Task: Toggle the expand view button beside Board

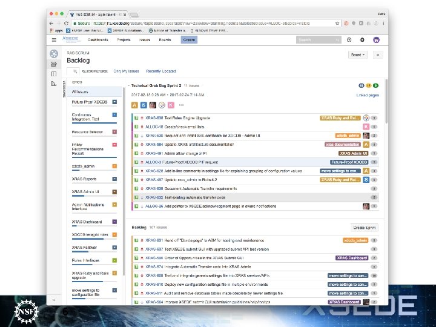Action: [x=378, y=54]
